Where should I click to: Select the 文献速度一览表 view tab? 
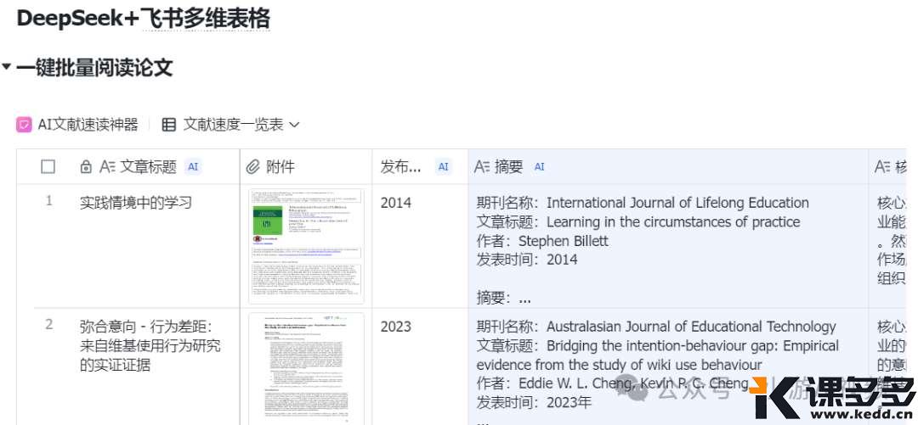tap(230, 125)
